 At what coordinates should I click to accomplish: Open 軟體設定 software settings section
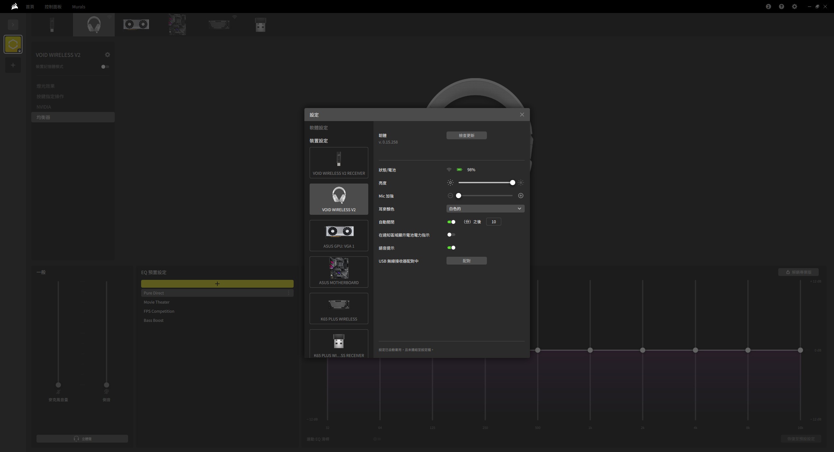coord(319,128)
